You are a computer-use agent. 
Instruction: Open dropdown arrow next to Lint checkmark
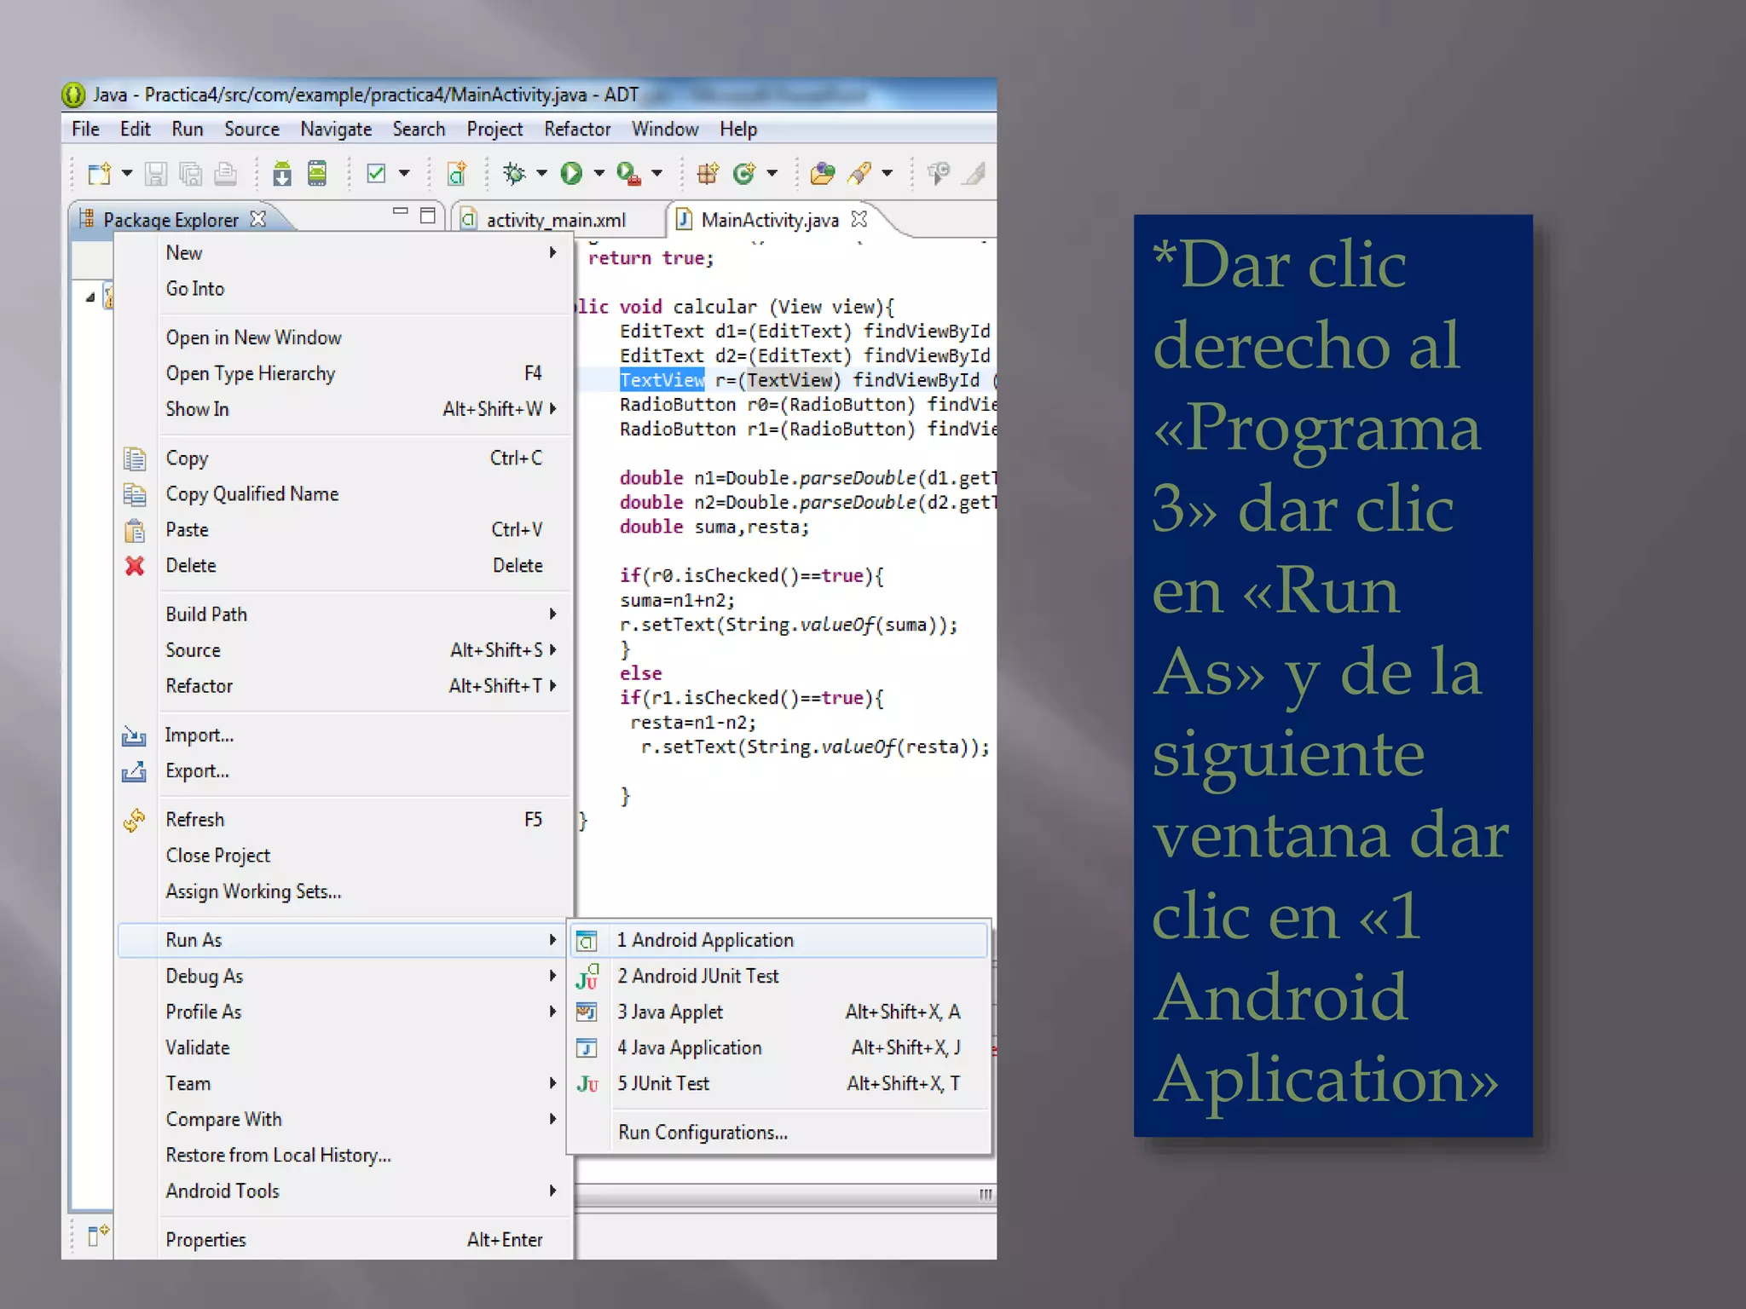pos(404,174)
